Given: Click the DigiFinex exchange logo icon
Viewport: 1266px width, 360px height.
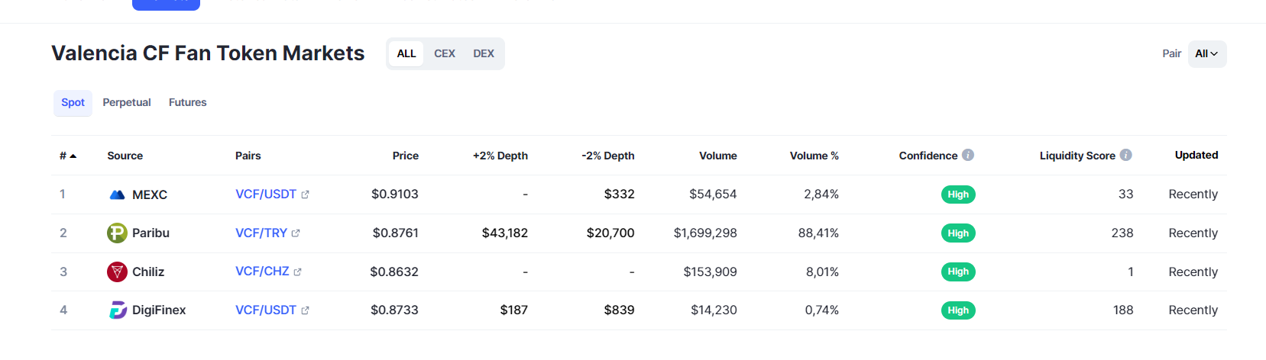Looking at the screenshot, I should click(118, 310).
